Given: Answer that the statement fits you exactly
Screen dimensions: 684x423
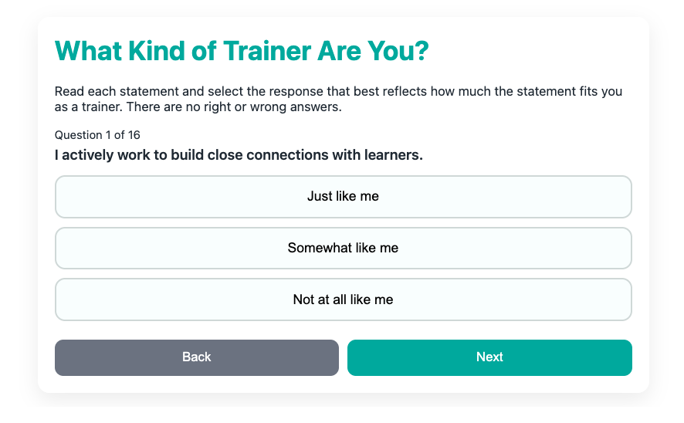Looking at the screenshot, I should point(343,197).
